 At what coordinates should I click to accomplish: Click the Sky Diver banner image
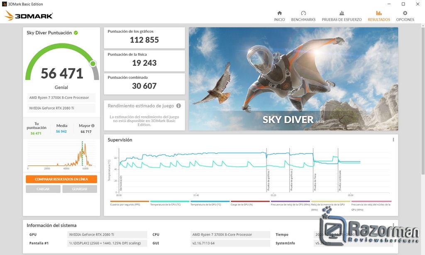click(x=293, y=79)
